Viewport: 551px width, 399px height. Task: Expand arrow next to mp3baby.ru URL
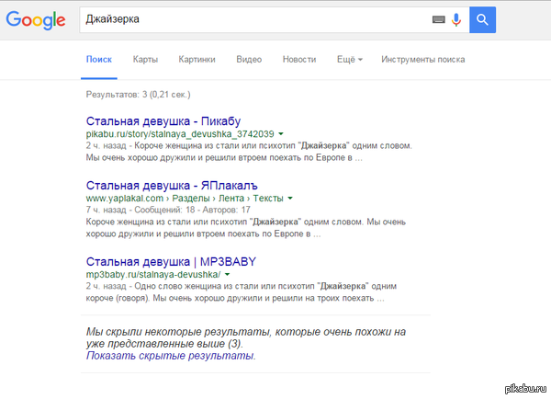click(227, 274)
